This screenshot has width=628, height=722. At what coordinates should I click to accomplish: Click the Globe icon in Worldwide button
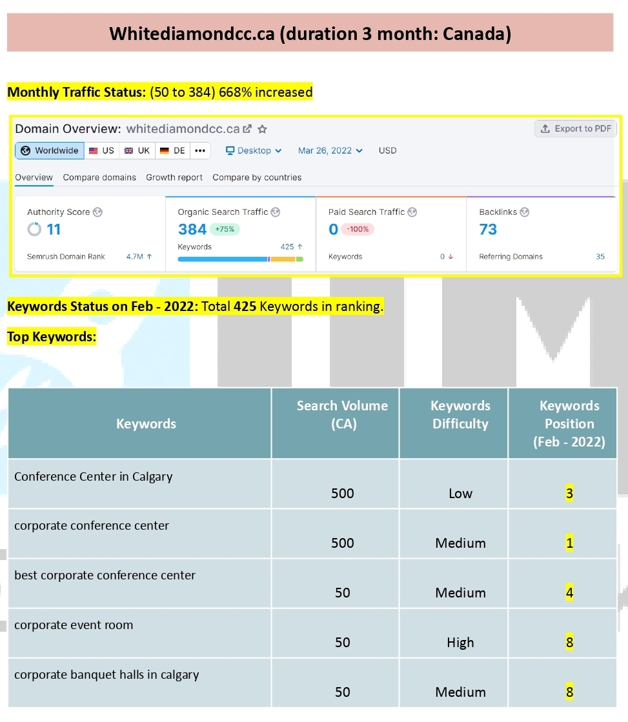tap(26, 150)
